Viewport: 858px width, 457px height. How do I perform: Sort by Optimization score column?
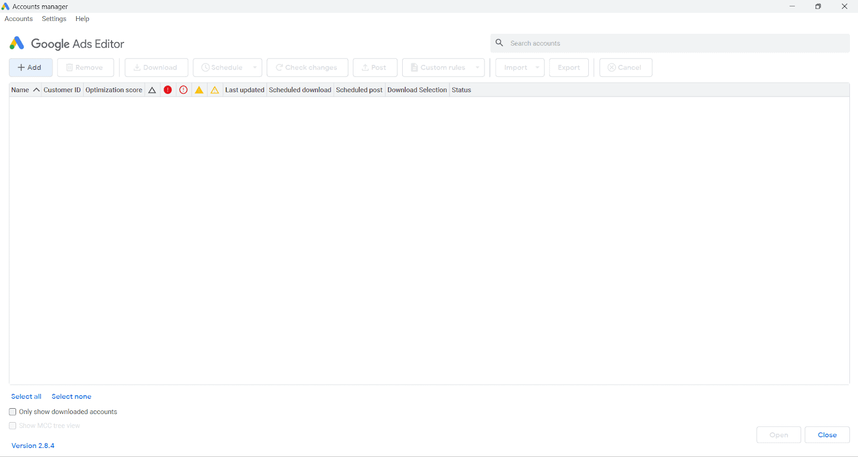pos(114,90)
